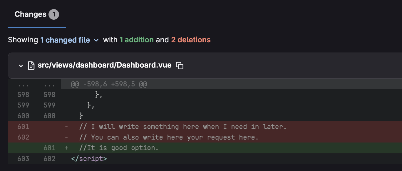
Task: Click the minus icon on deleted line 601
Action: [x=66, y=126]
